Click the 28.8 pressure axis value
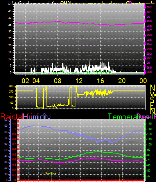Screen dimensions: 156x182 click(x=149, y=72)
